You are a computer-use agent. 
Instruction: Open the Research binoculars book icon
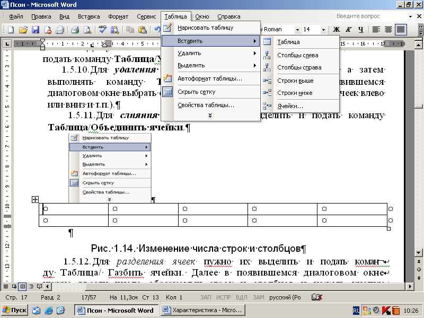coord(114,30)
